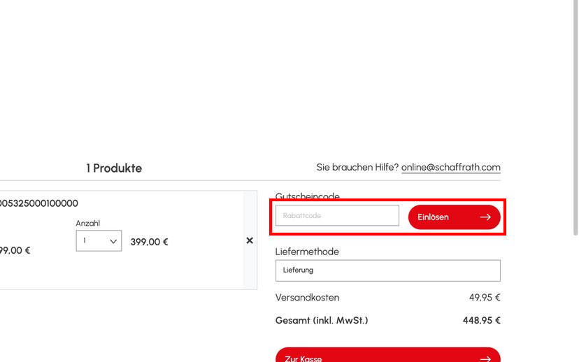
Task: Click the Versandkosten label
Action: 307,298
